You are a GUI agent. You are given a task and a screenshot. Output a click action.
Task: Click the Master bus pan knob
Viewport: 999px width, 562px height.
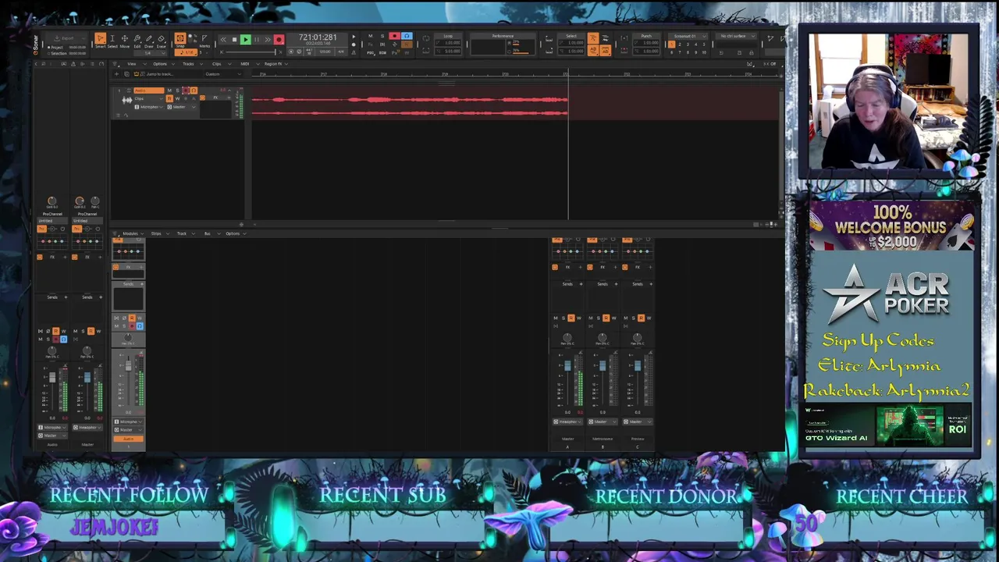click(x=567, y=337)
